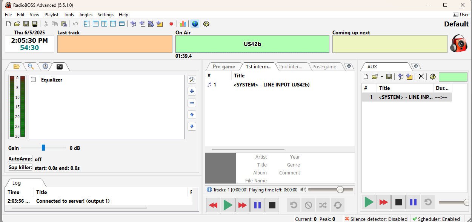Viewport: 472px width, 222px height.
Task: Switch to the search magnifier tab
Action: [31, 66]
